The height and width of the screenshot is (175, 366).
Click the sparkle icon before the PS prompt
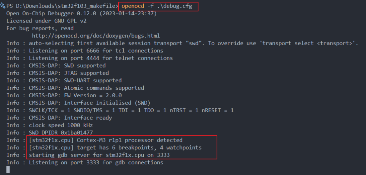tap(3, 6)
